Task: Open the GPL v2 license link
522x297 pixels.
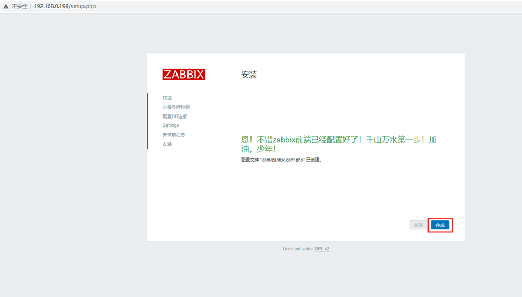Action: coord(321,249)
